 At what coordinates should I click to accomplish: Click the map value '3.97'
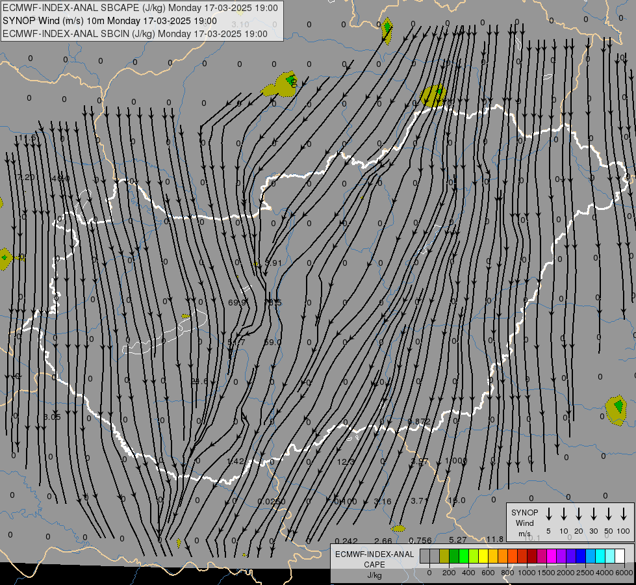point(420,461)
